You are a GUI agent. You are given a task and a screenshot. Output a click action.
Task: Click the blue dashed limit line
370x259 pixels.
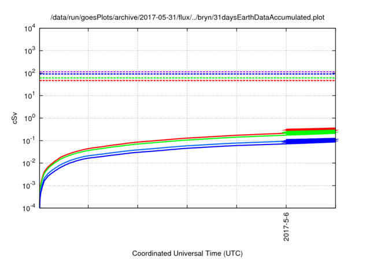coord(187,74)
